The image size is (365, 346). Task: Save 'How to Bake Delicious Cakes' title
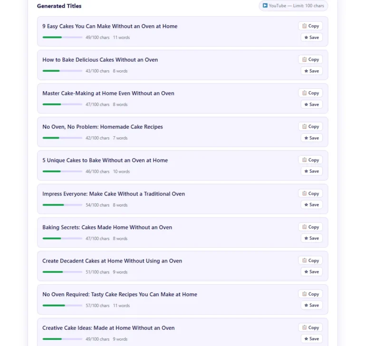[311, 71]
